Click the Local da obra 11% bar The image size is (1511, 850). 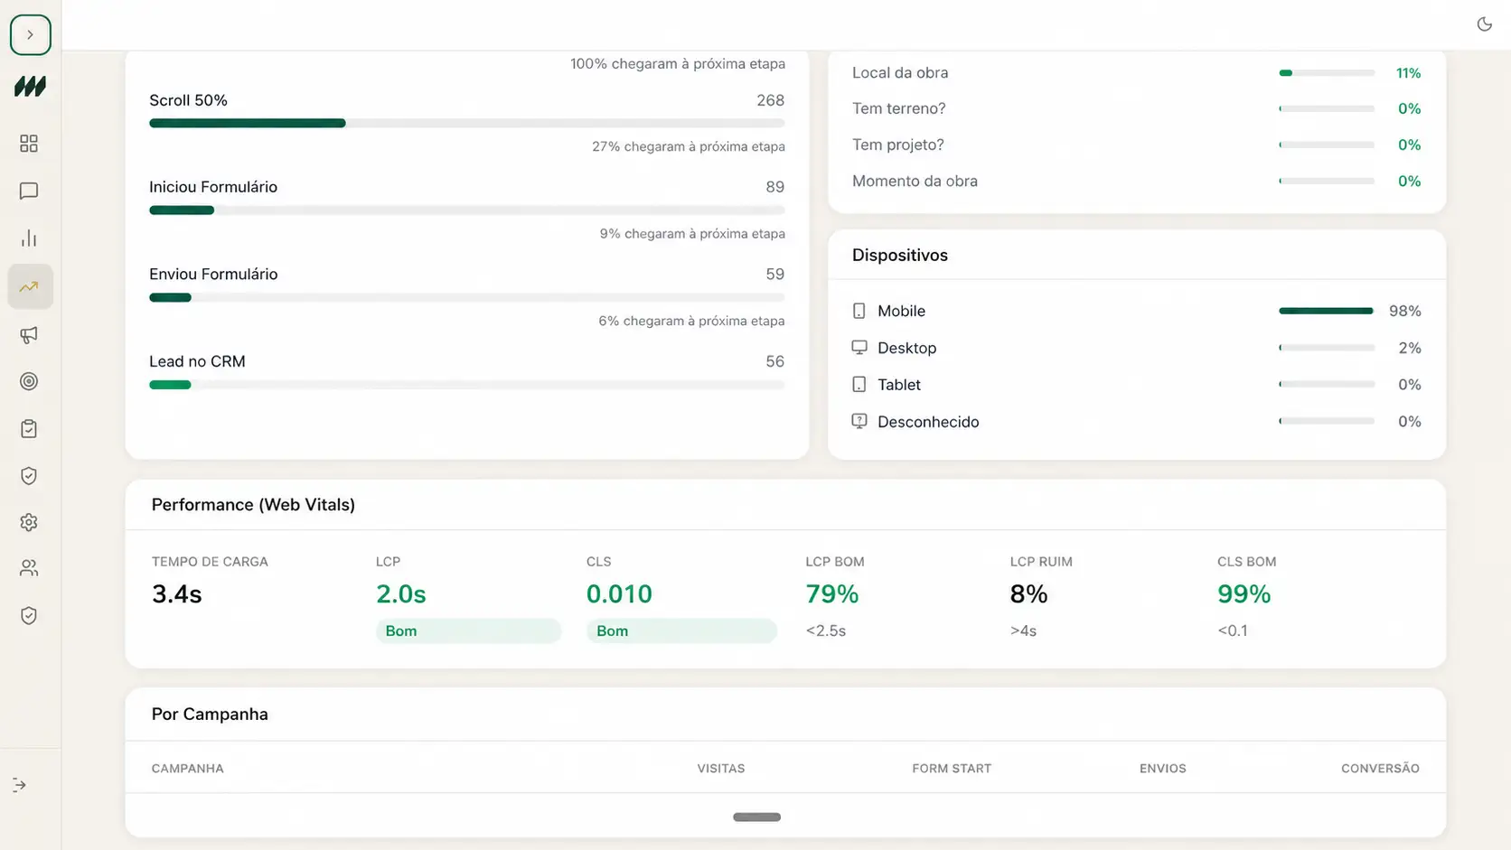1327,73
